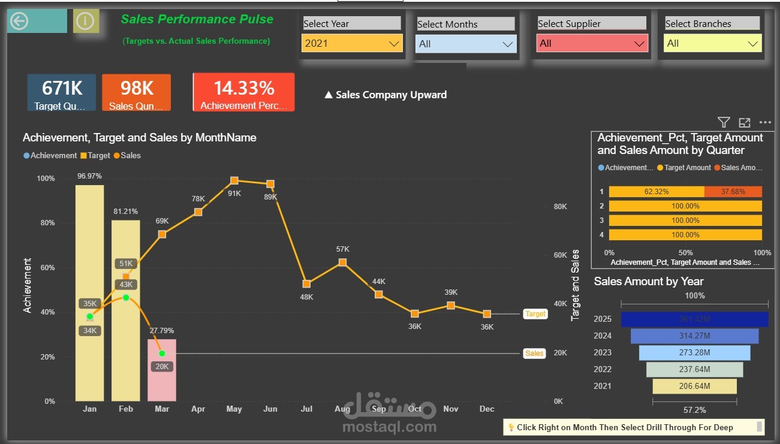This screenshot has width=780, height=444.
Task: Select the quarter 2 bar
Action: 685,206
